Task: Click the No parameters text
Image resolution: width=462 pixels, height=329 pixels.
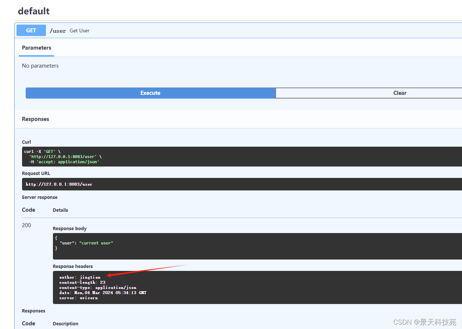Action: coord(40,66)
